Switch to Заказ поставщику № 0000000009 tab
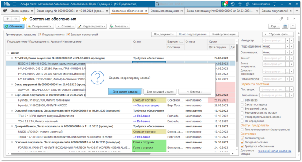302x162 pixels. click(x=220, y=11)
